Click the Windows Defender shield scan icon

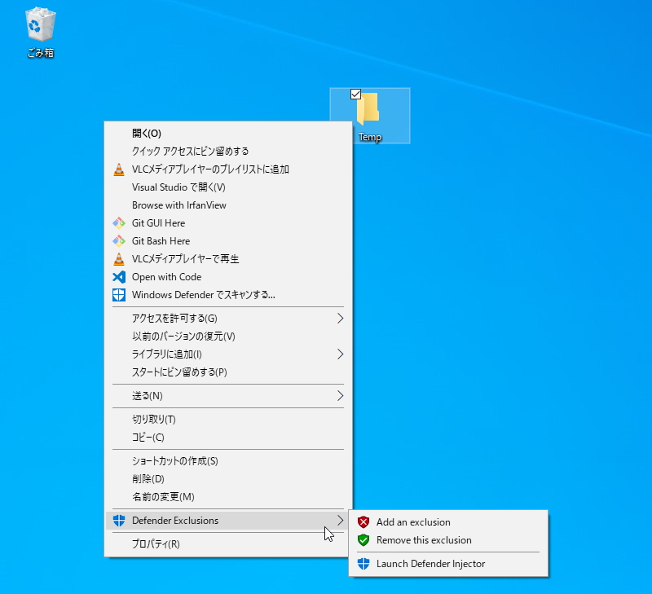119,295
